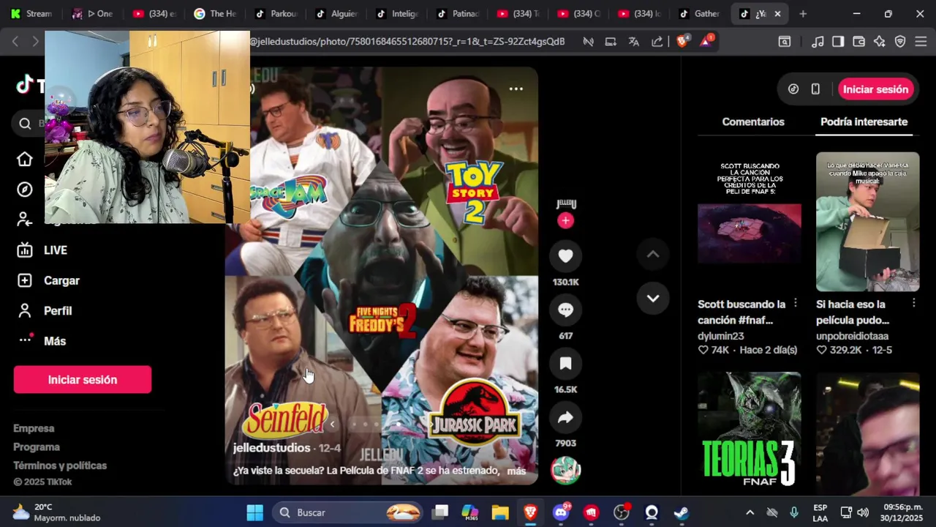The height and width of the screenshot is (527, 936).
Task: Like the TikTok post with the heart icon
Action: [x=565, y=255]
